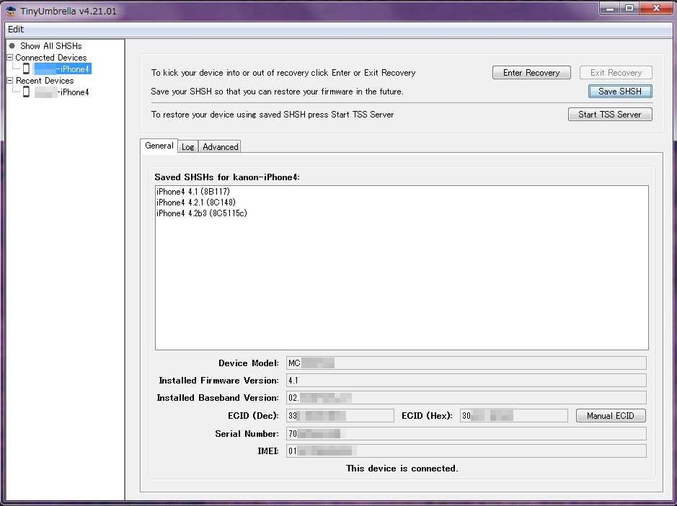This screenshot has width=677, height=506.
Task: Click the phone icon under Recent Devices
Action: 27,92
